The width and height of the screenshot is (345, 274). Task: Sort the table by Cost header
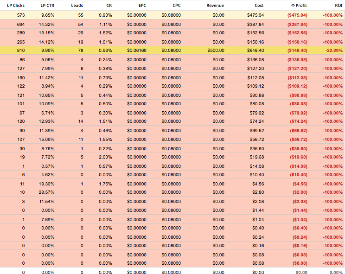(259, 6)
